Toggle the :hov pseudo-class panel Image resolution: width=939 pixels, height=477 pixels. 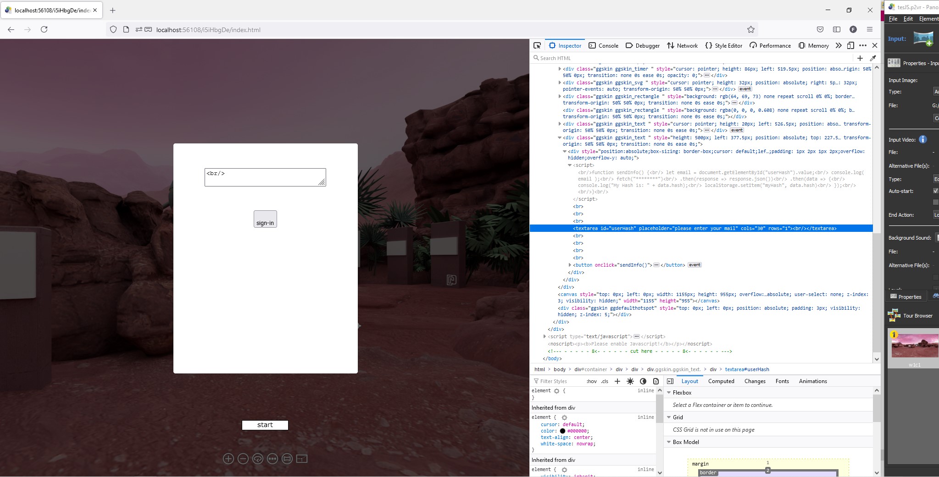click(592, 381)
